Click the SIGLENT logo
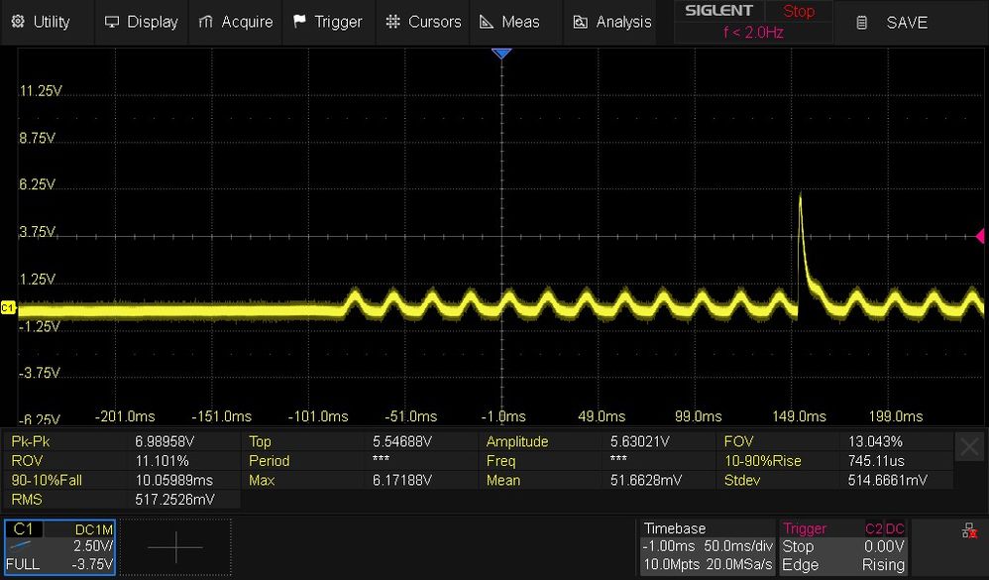Screen dimensions: 989x580 click(719, 11)
